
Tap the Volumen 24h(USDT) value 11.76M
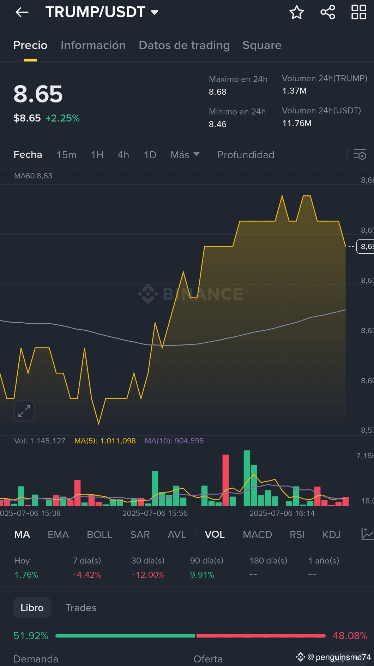(x=297, y=123)
